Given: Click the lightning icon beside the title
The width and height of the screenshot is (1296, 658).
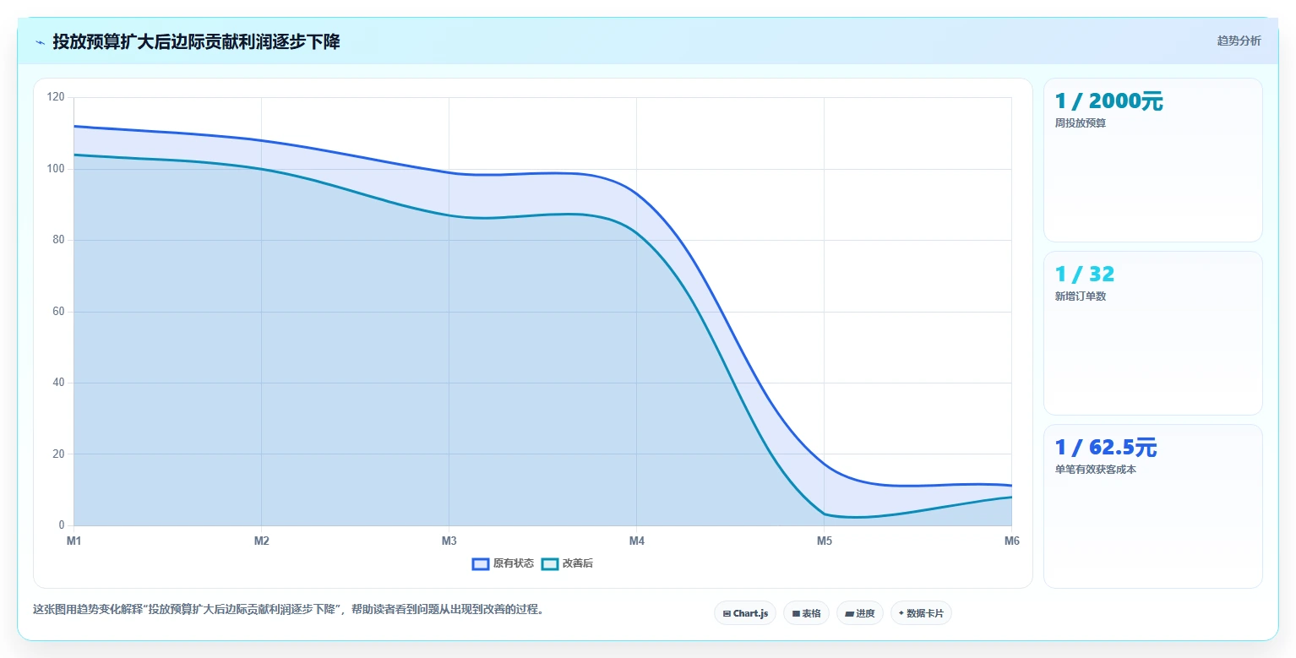Looking at the screenshot, I should pyautogui.click(x=40, y=41).
